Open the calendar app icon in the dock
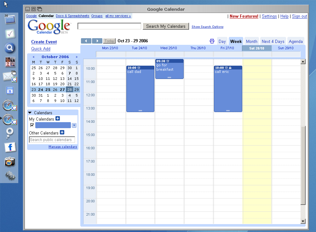This screenshot has width=316, height=232. (10, 19)
